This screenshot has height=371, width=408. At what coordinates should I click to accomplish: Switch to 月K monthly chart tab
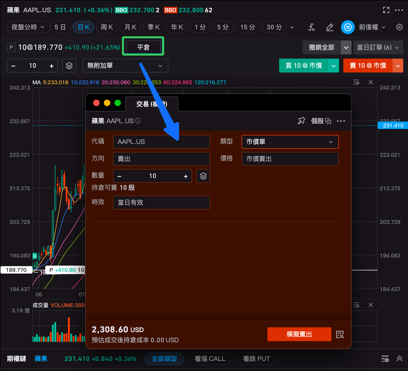(130, 27)
